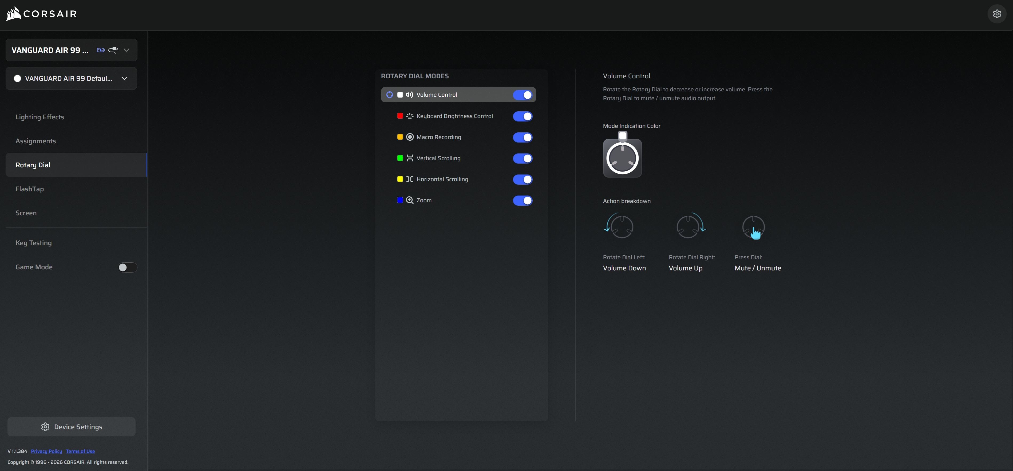This screenshot has width=1013, height=471.
Task: Expand the VANGUARD AIR 99 device dropdown
Action: tap(126, 50)
